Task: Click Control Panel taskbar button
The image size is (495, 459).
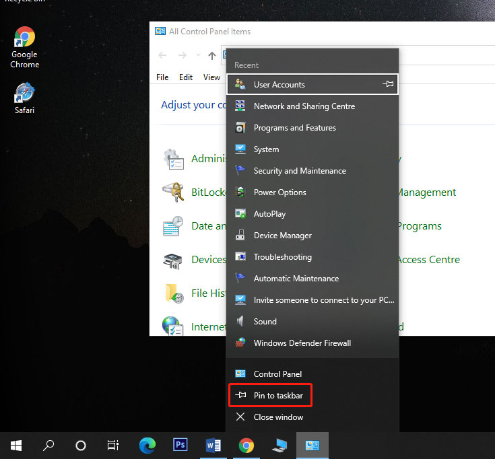Action: coord(312,446)
